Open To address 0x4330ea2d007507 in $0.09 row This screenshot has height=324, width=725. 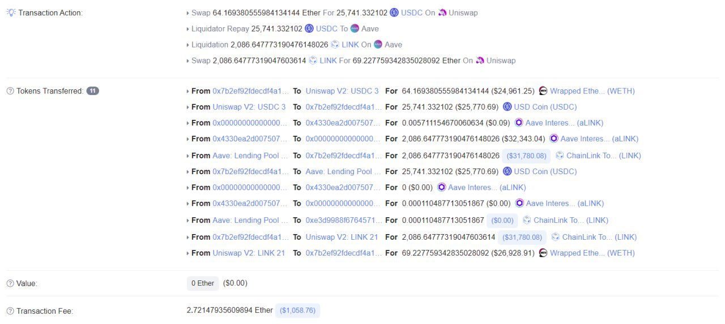point(343,123)
